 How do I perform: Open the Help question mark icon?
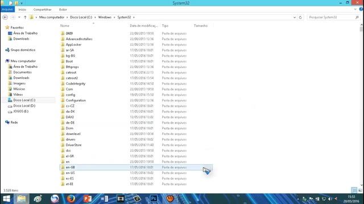coord(361,10)
